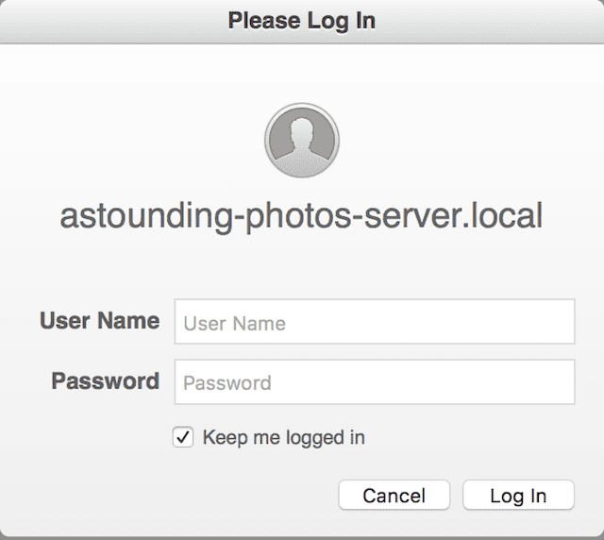Click the bold "User Name" field label

[x=99, y=321]
